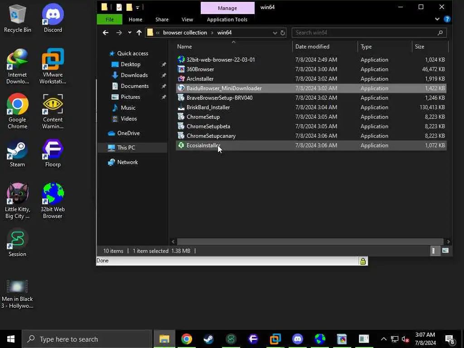This screenshot has height=348, width=464.
Task: Select the EcosiaInstaller file
Action: click(311, 145)
